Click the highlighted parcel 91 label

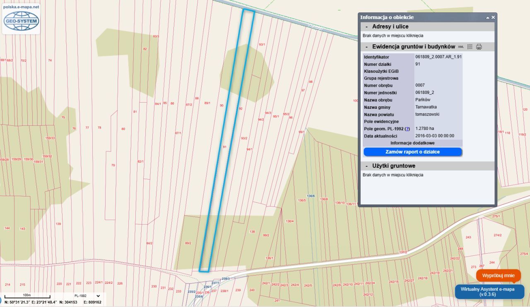click(224, 147)
